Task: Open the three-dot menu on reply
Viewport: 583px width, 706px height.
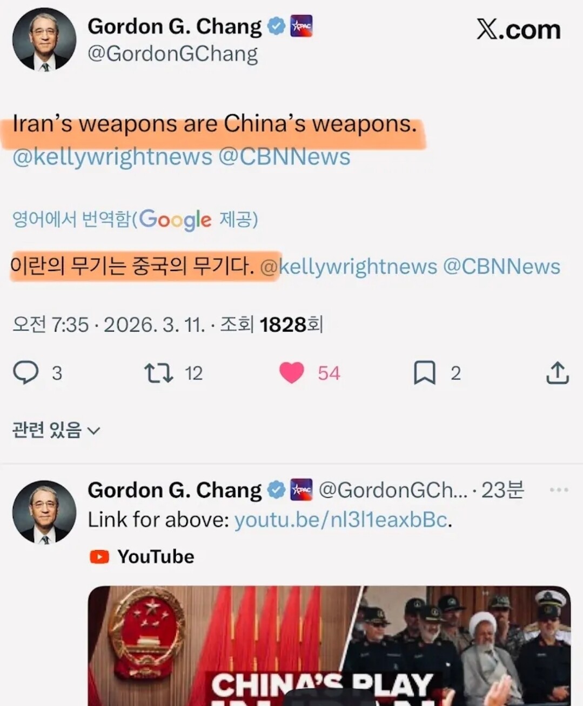Action: coord(559,490)
